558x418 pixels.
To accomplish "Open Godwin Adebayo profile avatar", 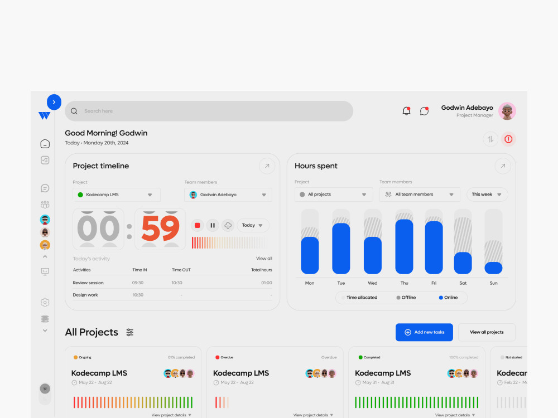I will click(x=507, y=111).
